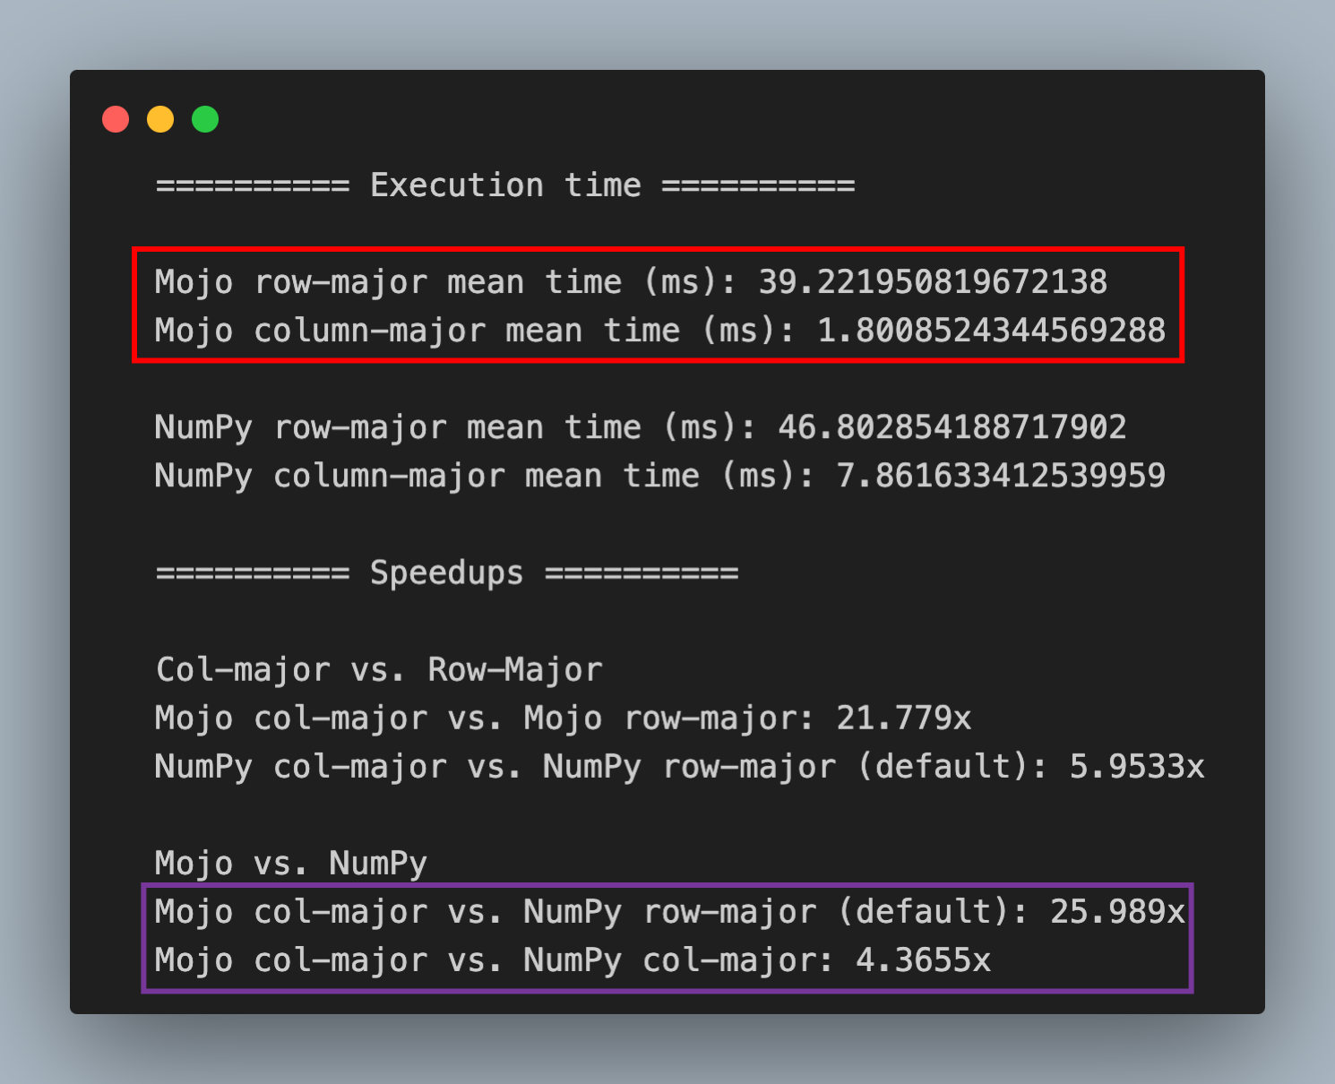This screenshot has height=1084, width=1335.
Task: Click the NumPy col-major vs. NumPy row-major 5.9533x line
Action: (679, 766)
